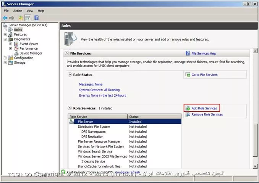Screen dimensions: 259x183
Task: Click the green refresh icon by Last Refresh
Action: 63,172
